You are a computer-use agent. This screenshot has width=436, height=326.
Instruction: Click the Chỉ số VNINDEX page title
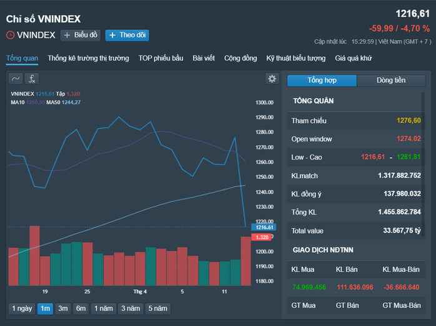click(43, 19)
